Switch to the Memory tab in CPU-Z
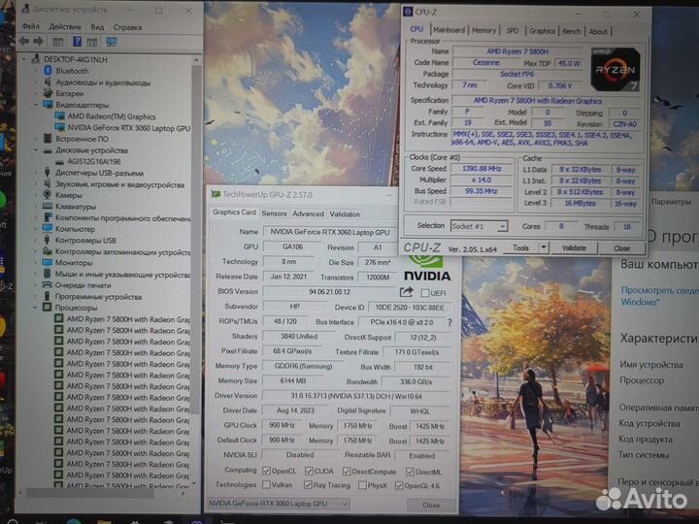 (483, 30)
